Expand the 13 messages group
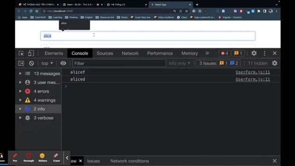295x166 pixels. (20, 73)
